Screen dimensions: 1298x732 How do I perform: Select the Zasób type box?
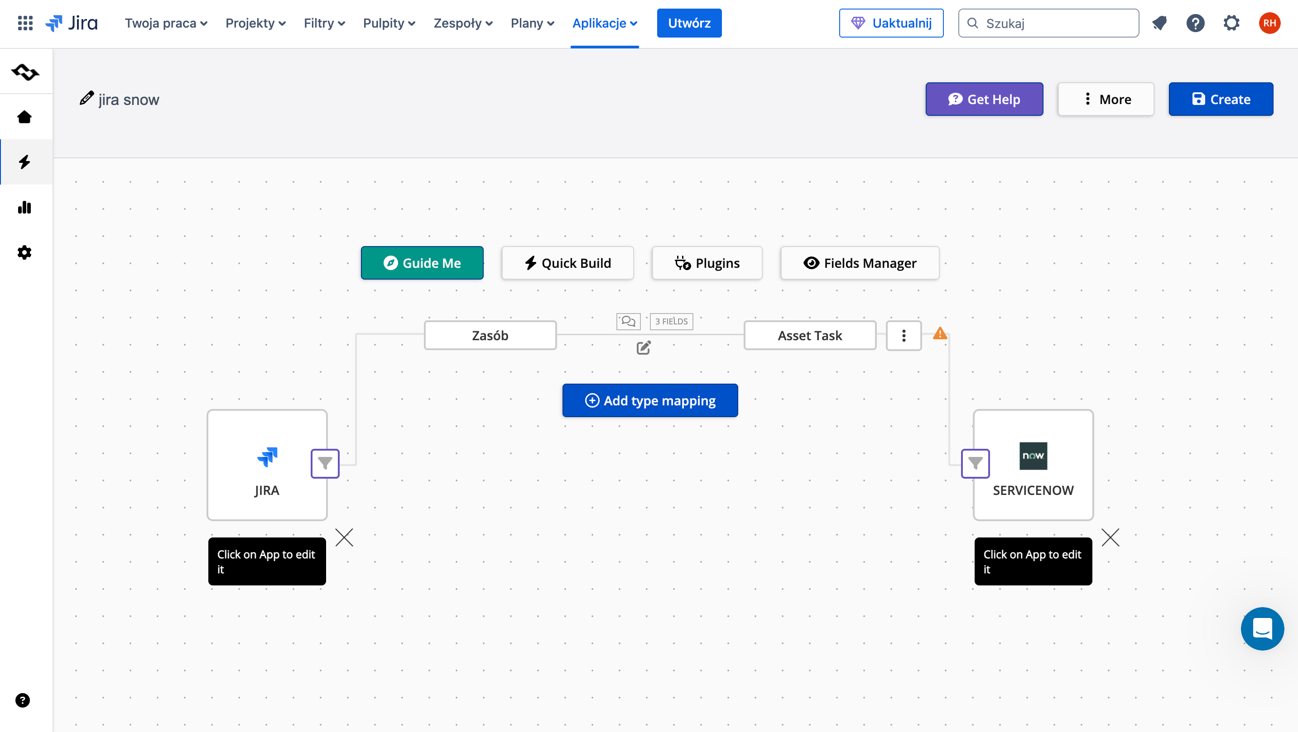tap(490, 335)
